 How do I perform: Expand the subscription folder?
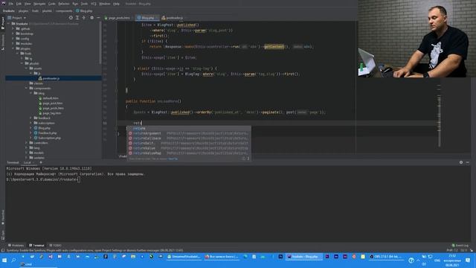31,123
